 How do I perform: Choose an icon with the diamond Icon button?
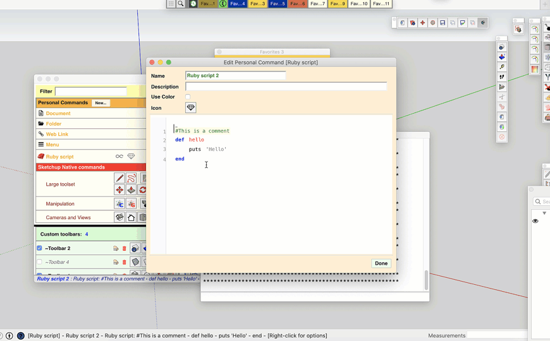[190, 107]
